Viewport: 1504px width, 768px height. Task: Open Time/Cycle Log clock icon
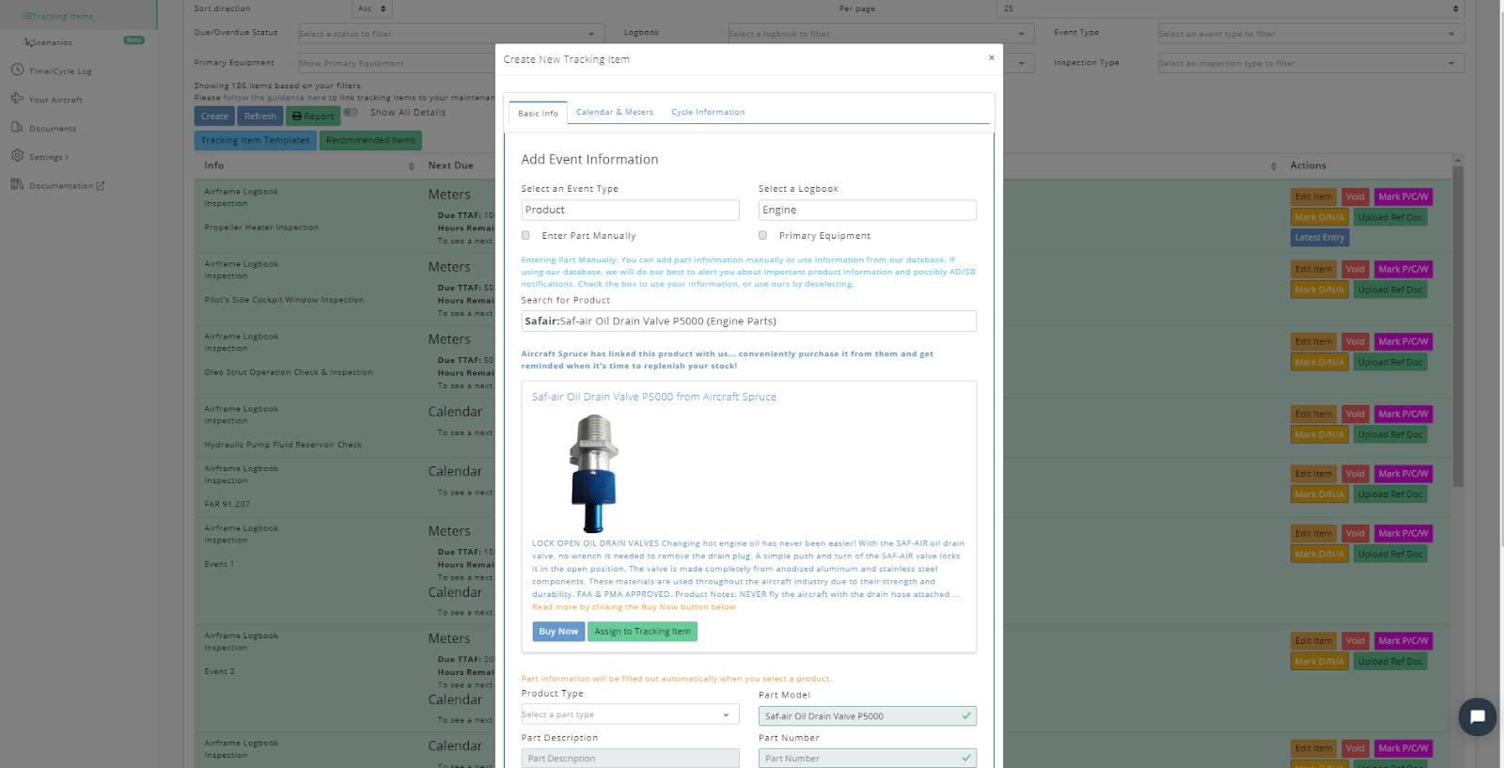pos(17,71)
